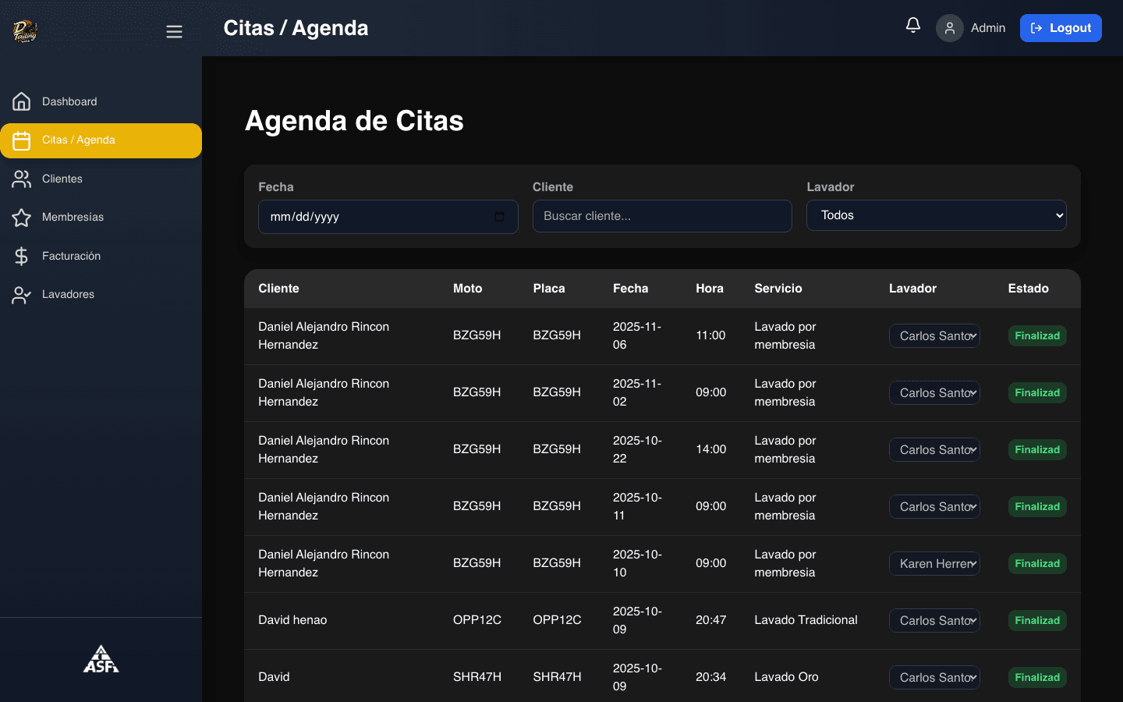Click Finalizado badge in David henao row

[1037, 621]
